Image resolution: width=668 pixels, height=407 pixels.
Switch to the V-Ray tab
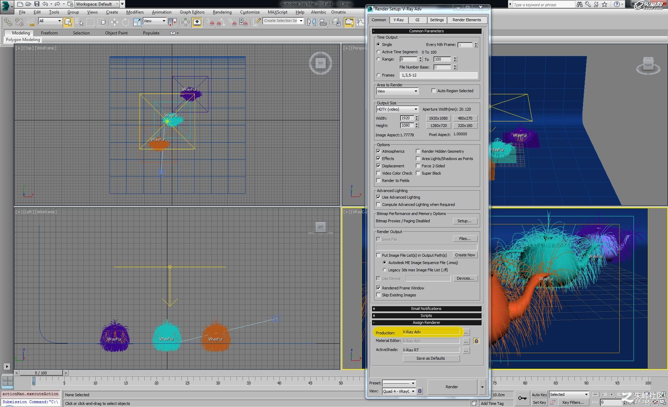(x=399, y=20)
